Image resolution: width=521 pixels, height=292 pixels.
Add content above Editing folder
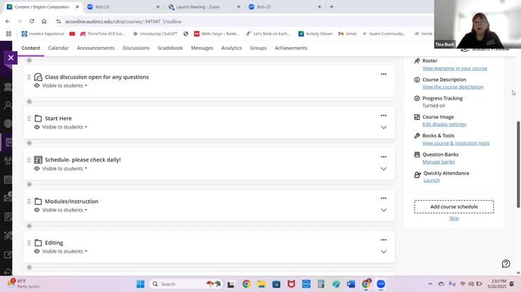point(30,226)
